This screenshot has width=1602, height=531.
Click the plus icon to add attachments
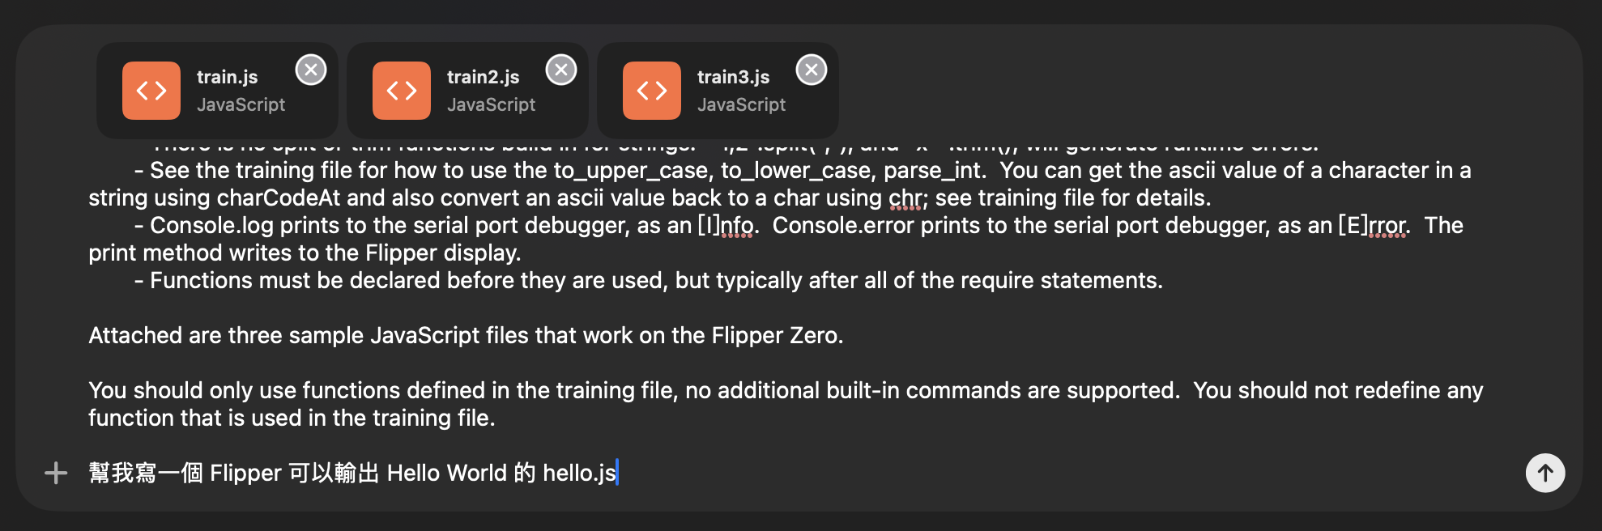coord(56,473)
